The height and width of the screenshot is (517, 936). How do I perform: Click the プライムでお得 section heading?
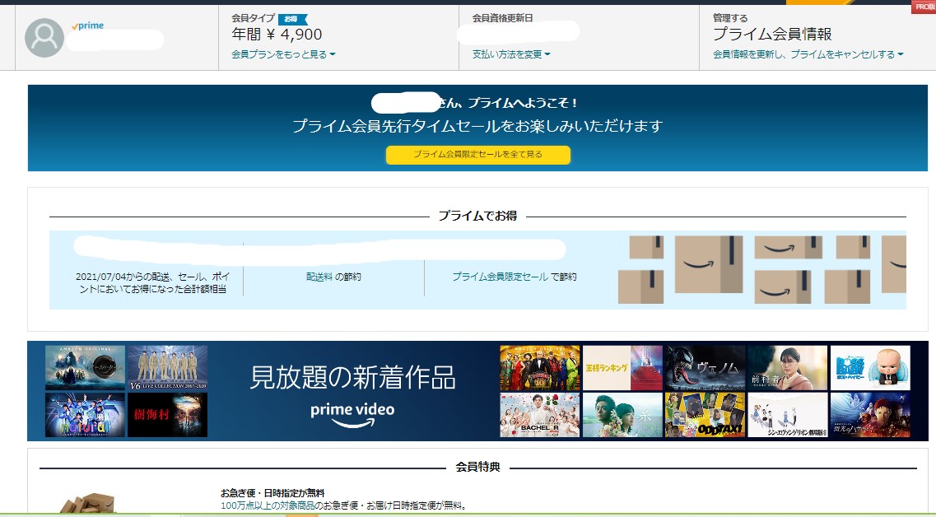pyautogui.click(x=477, y=216)
